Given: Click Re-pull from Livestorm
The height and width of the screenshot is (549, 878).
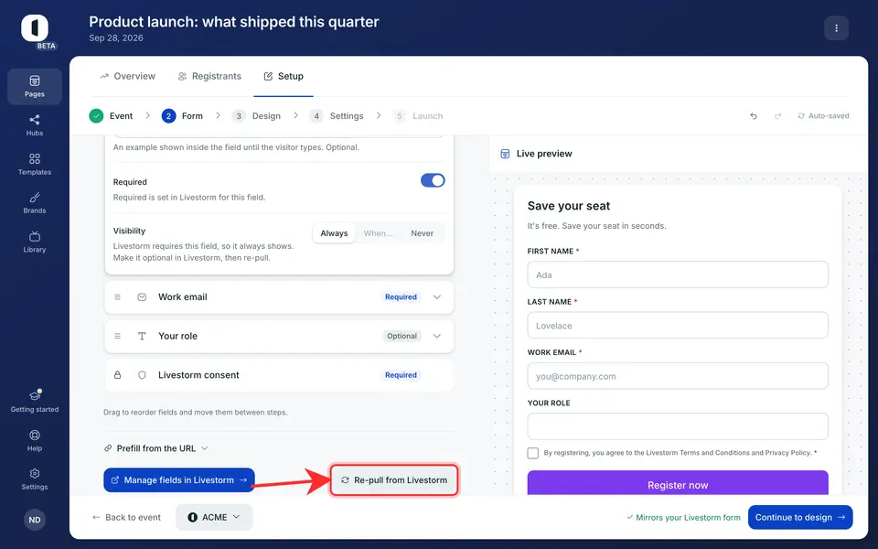Looking at the screenshot, I should [394, 480].
